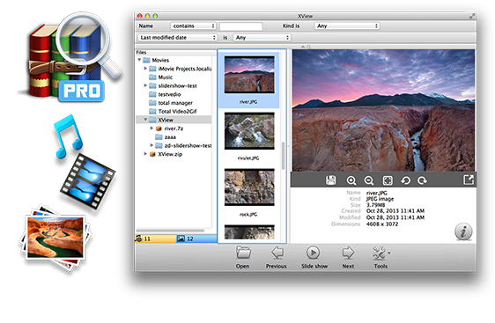Click the 'JPEG image' kind value
Screen dimensions: 495x323
380,199
